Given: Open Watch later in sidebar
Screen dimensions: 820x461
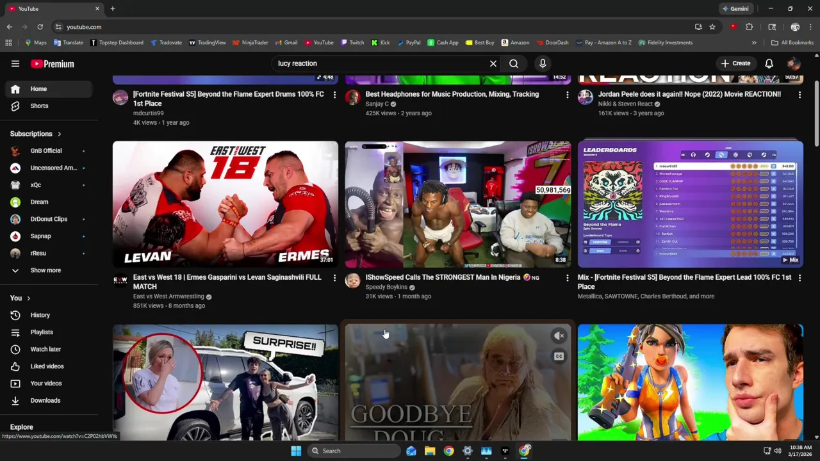Looking at the screenshot, I should click(50, 349).
